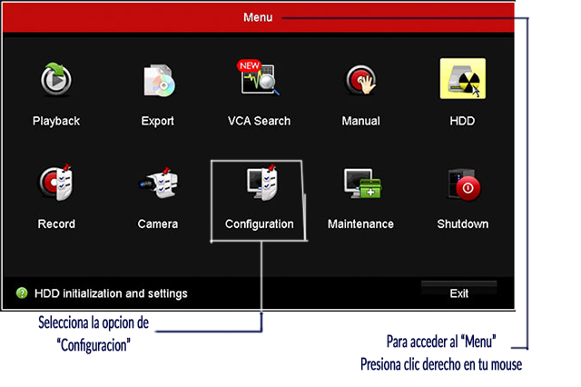The image size is (581, 387).
Task: Select the Configuration text label
Action: 260,223
